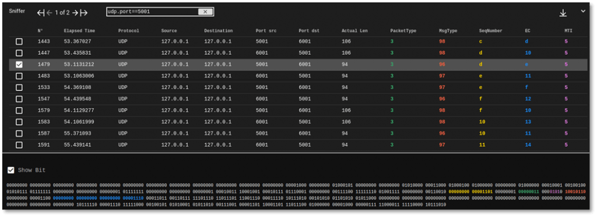The width and height of the screenshot is (597, 217).
Task: Check the box for packet 1443
Action: 19,41
